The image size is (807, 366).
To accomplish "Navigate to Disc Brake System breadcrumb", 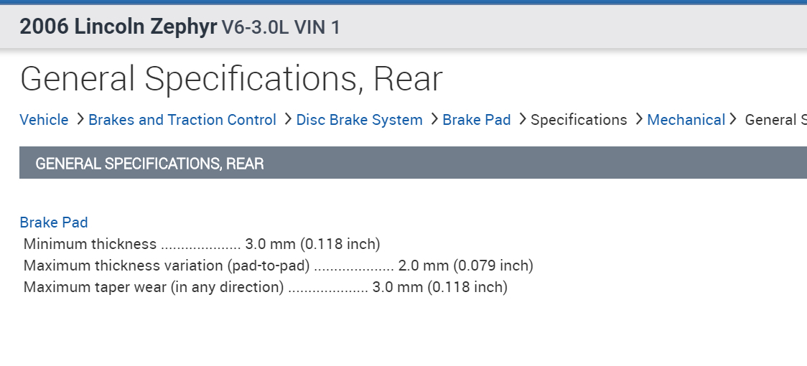I will tap(359, 120).
